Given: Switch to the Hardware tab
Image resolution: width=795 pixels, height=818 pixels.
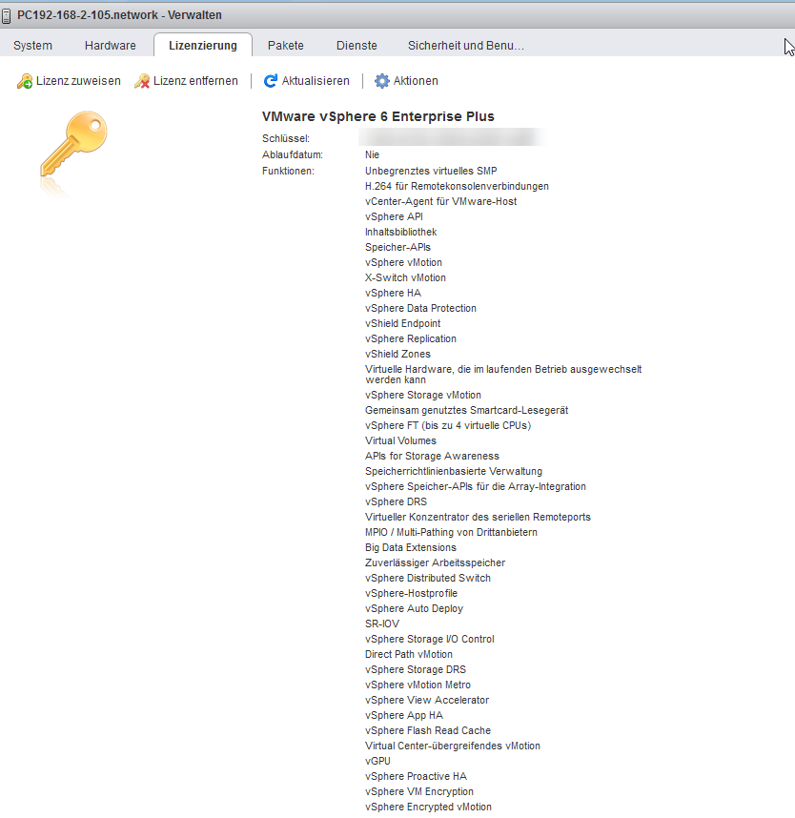Looking at the screenshot, I should [110, 46].
